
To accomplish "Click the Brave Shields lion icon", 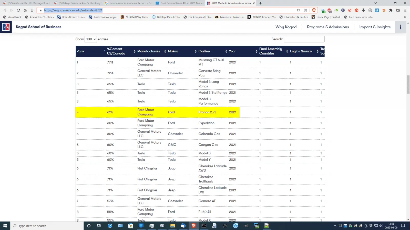I will [314, 10].
